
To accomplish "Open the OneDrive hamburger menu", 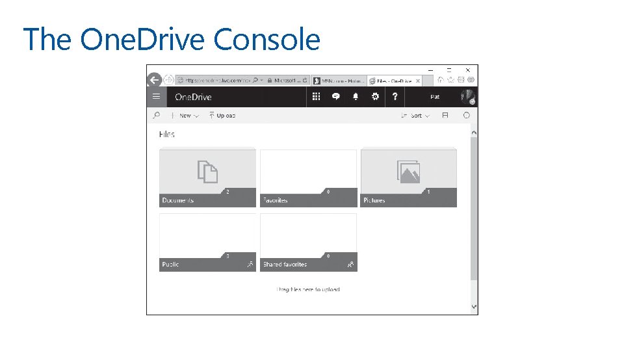I will click(x=157, y=97).
